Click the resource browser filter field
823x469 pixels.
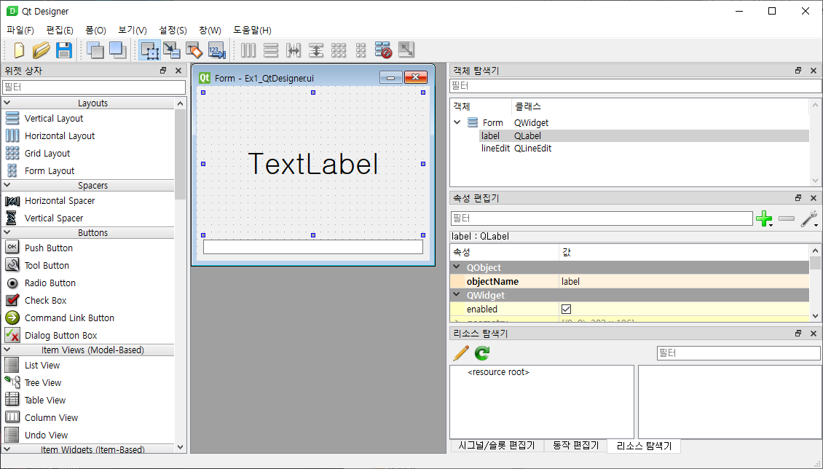(x=739, y=353)
